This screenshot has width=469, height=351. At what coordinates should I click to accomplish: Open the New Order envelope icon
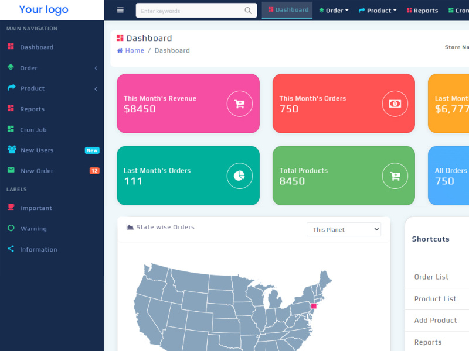pyautogui.click(x=10, y=170)
